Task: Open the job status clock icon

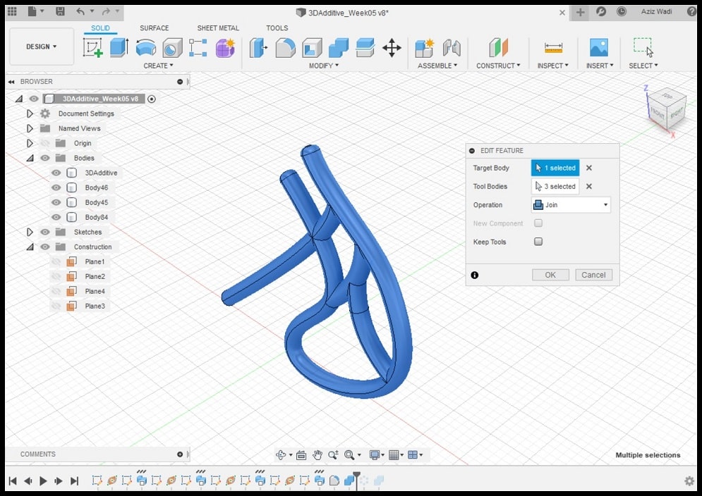Action: point(622,12)
